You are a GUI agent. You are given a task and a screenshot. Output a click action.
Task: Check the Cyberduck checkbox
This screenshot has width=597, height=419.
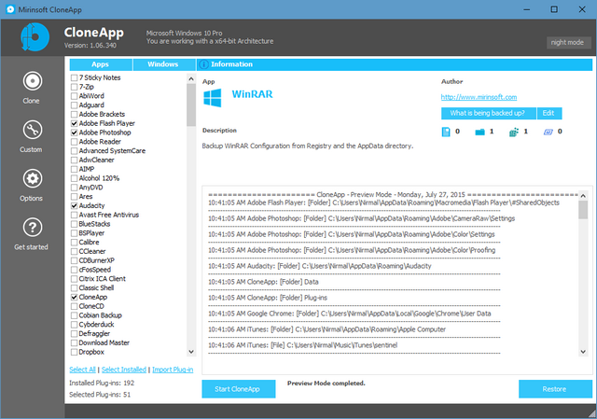[x=75, y=325]
